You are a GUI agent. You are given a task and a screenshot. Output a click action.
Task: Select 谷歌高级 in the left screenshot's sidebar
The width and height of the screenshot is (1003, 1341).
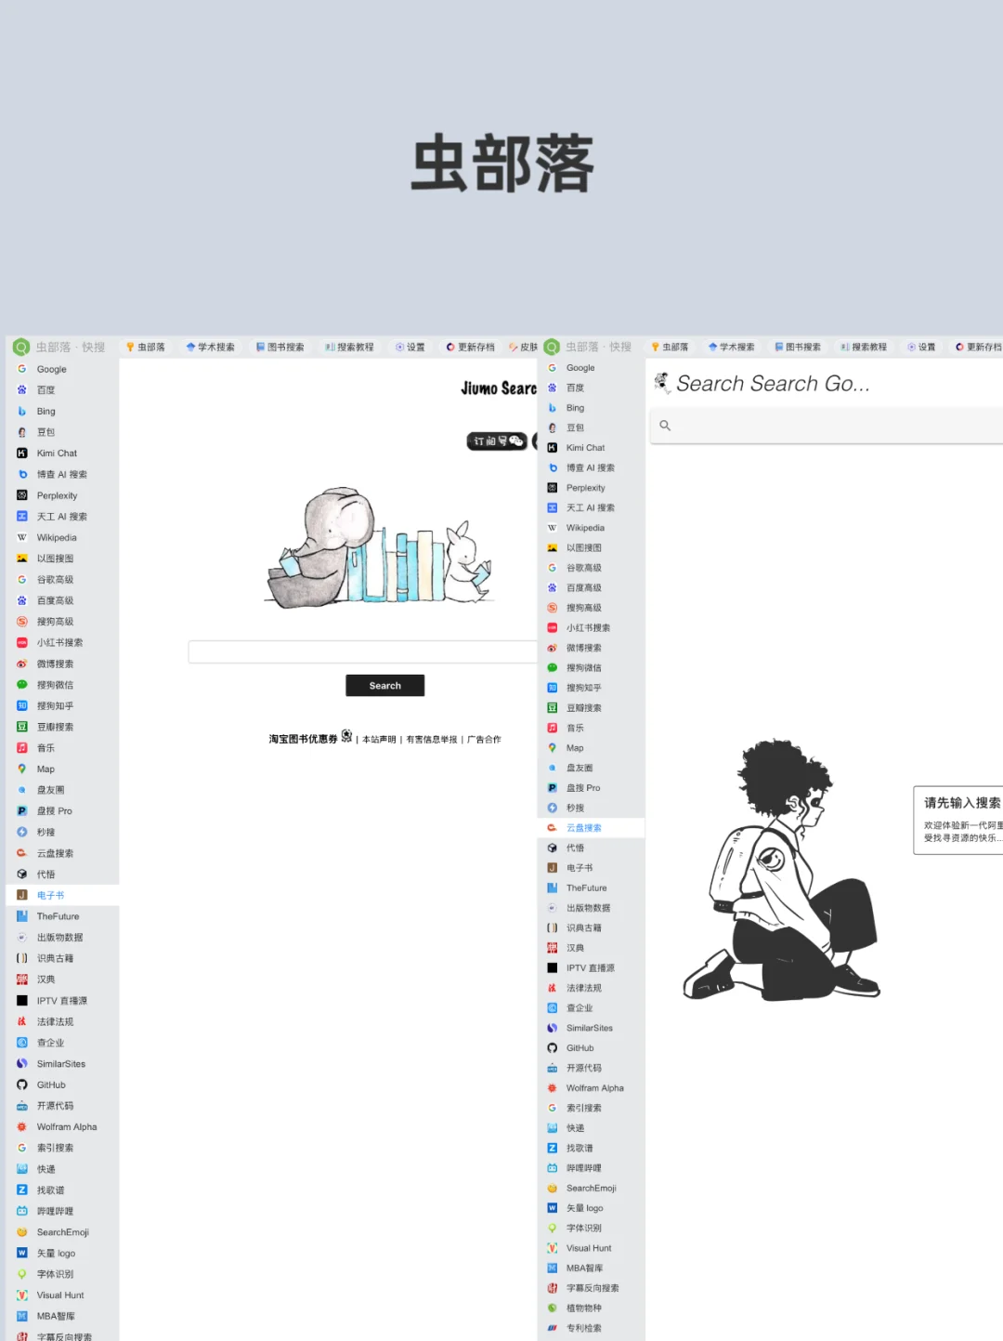point(62,579)
